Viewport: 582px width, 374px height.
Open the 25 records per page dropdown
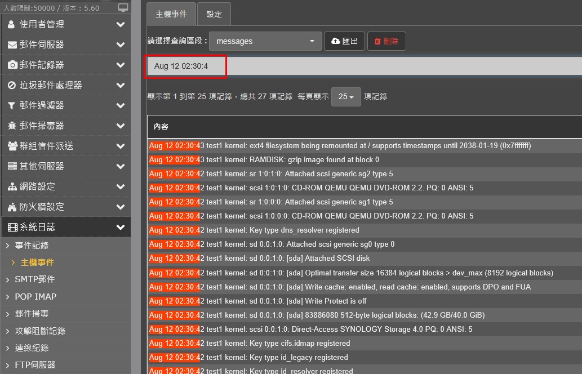click(x=346, y=97)
